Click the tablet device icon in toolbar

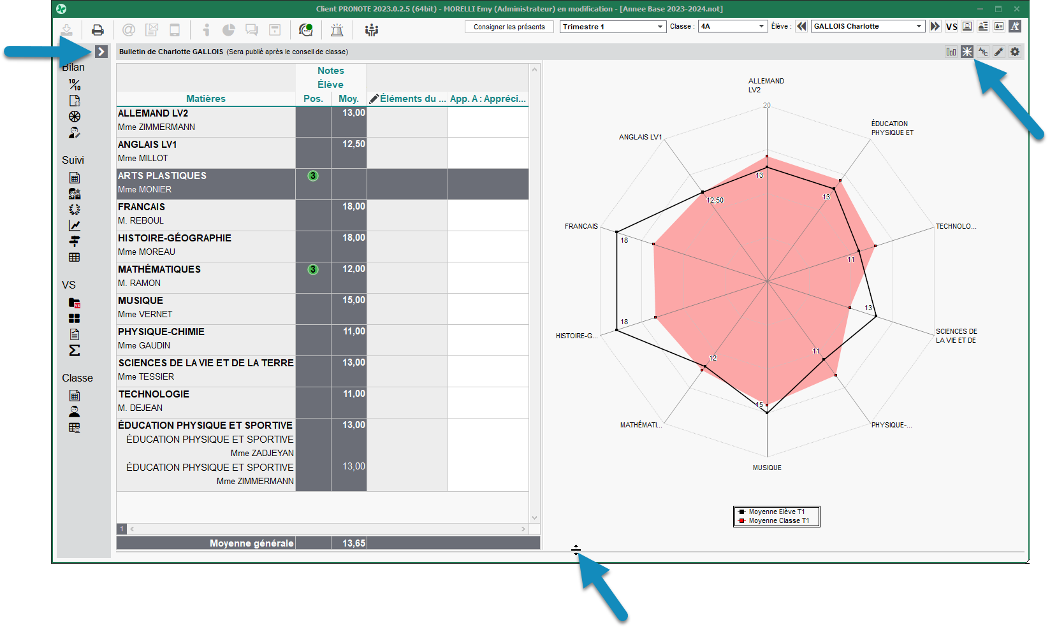pos(175,30)
